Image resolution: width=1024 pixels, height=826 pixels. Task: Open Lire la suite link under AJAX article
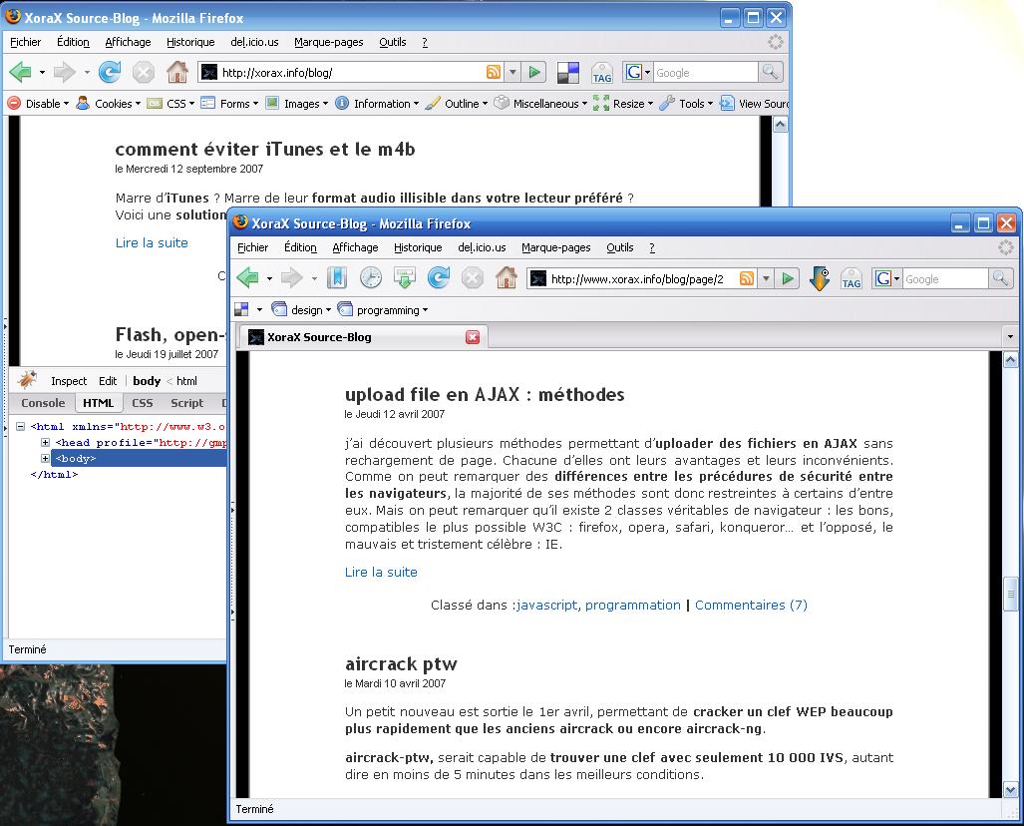[381, 572]
